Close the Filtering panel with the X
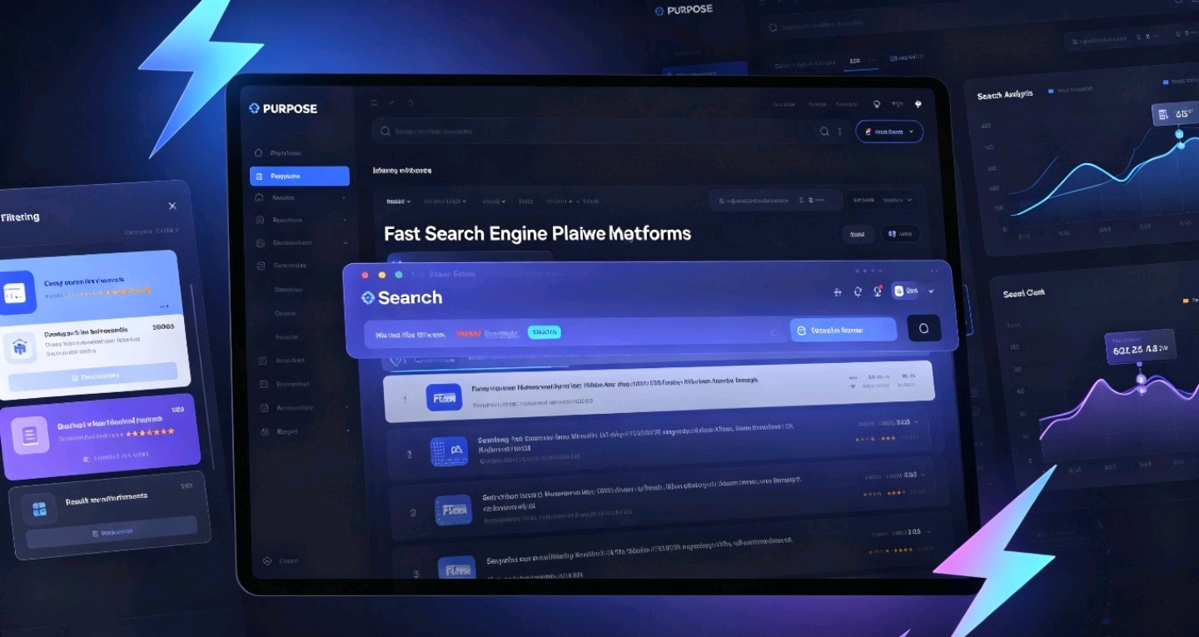1199x637 pixels. [172, 206]
